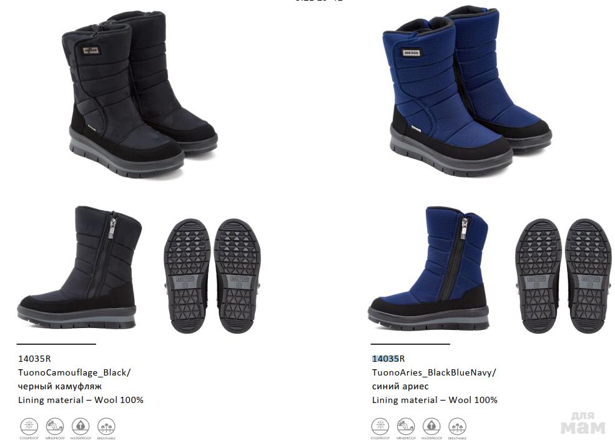Click the black boots sole image
The height and width of the screenshot is (443, 615).
[212, 276]
